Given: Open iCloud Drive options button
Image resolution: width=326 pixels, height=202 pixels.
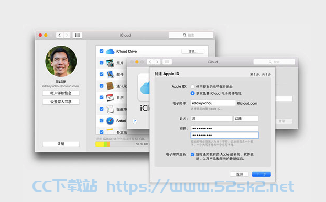Looking at the screenshot, I should click(193, 51).
